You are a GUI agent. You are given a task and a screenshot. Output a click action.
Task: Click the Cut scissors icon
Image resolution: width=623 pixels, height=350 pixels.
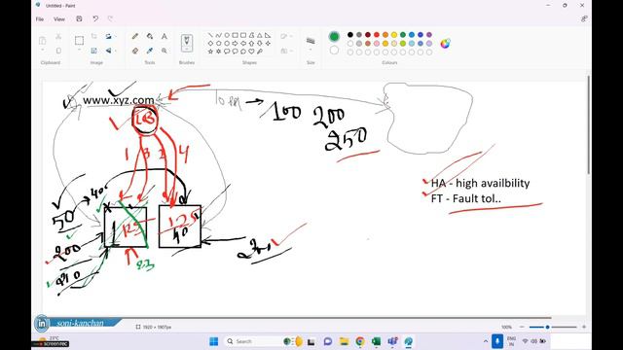(x=58, y=37)
